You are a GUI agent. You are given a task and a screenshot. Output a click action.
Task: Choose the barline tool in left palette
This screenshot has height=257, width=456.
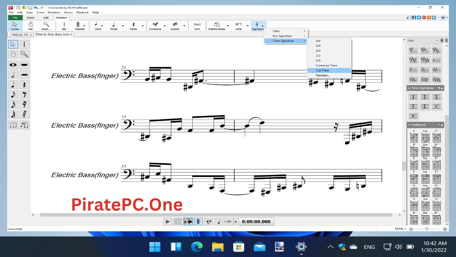point(24,44)
